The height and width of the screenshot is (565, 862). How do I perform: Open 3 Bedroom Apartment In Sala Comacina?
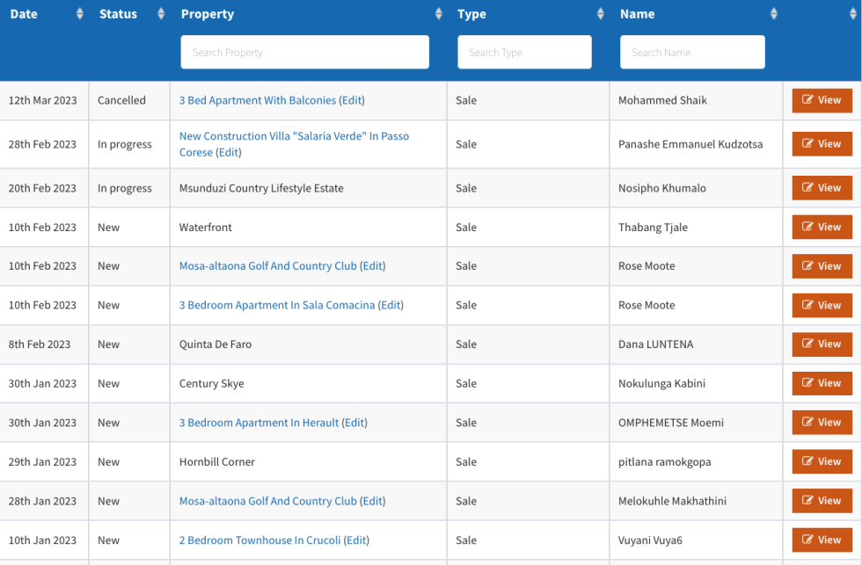(276, 305)
